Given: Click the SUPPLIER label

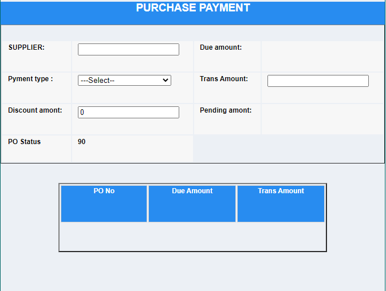Looking at the screenshot, I should coord(26,47).
